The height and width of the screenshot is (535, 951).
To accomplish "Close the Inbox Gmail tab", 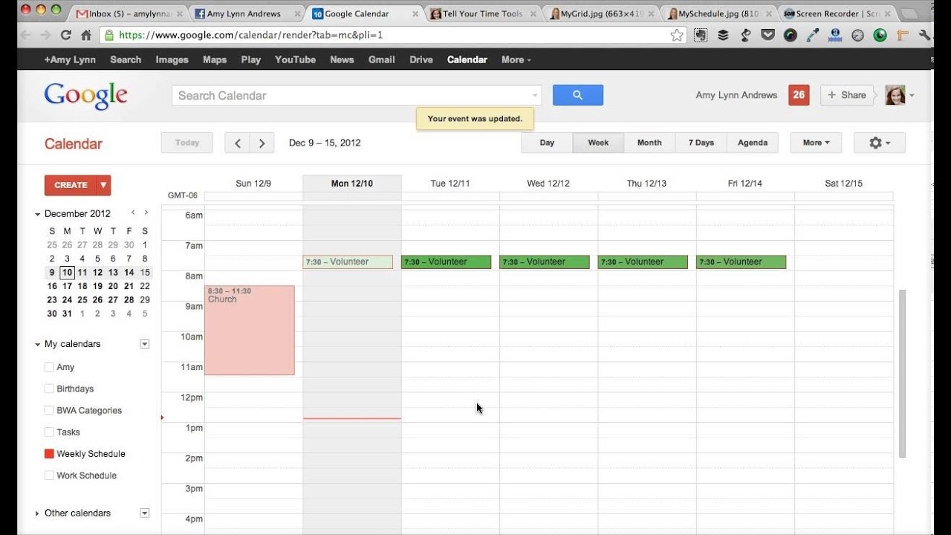I will tap(179, 14).
